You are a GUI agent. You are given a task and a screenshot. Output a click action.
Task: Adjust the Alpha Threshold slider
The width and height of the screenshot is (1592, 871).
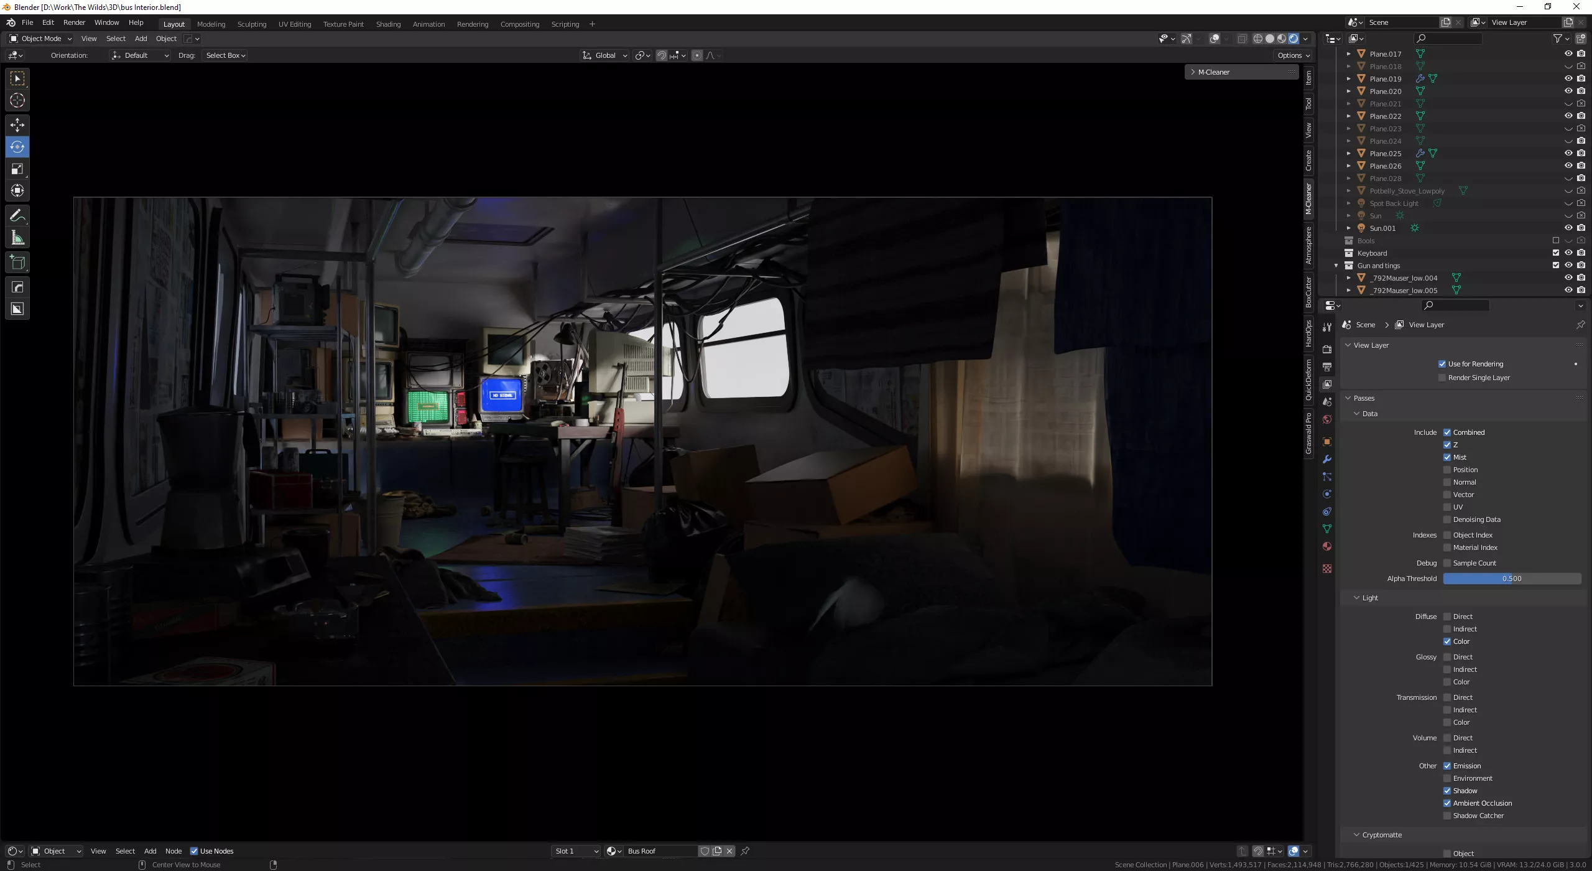pyautogui.click(x=1511, y=579)
